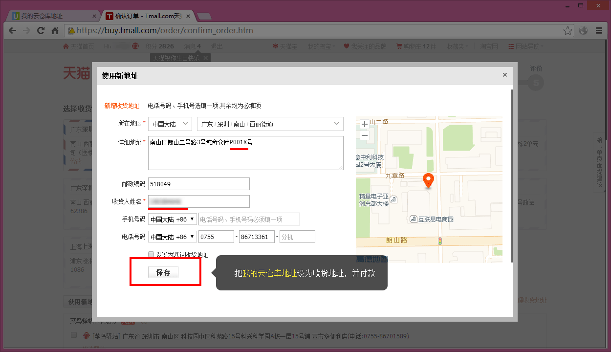The width and height of the screenshot is (611, 352).
Task: Open 消息 4 messages link
Action: tap(193, 46)
